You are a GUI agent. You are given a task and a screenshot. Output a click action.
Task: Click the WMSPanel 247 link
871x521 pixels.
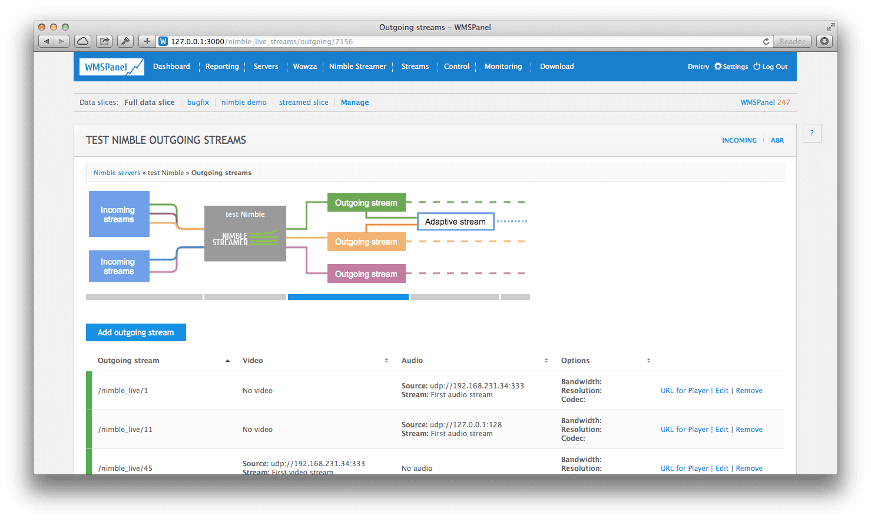766,103
